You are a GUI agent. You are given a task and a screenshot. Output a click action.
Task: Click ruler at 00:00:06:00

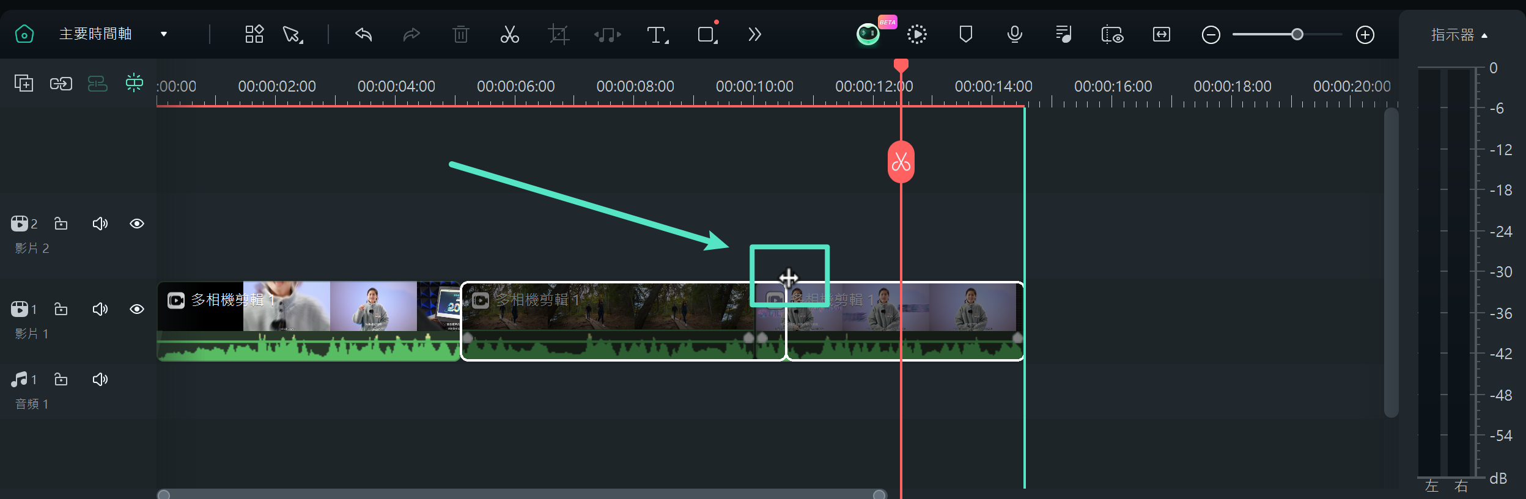(x=515, y=86)
